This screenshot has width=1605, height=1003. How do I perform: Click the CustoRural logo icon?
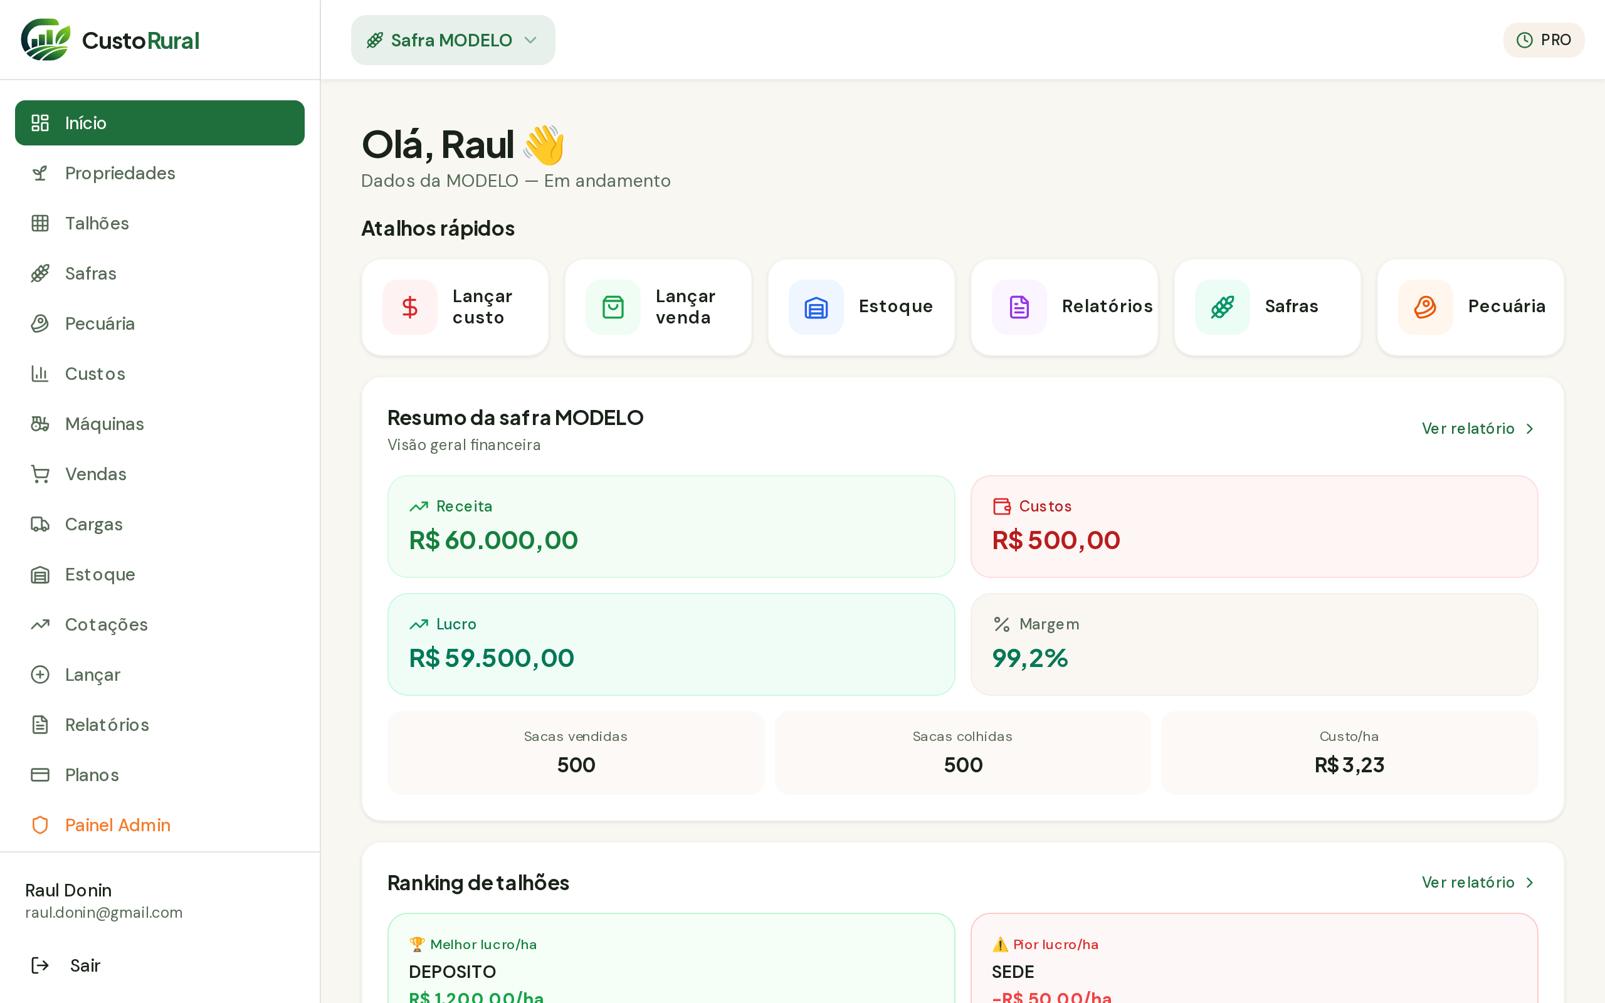point(45,39)
